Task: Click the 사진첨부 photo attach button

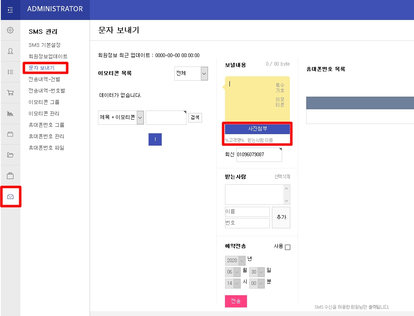Action: click(x=257, y=128)
